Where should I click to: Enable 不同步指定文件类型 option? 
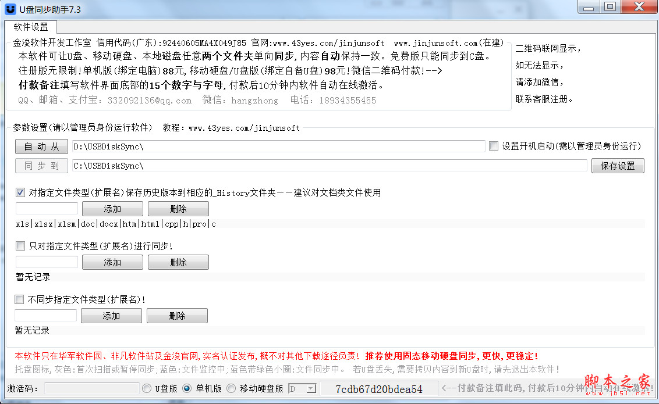click(x=20, y=299)
